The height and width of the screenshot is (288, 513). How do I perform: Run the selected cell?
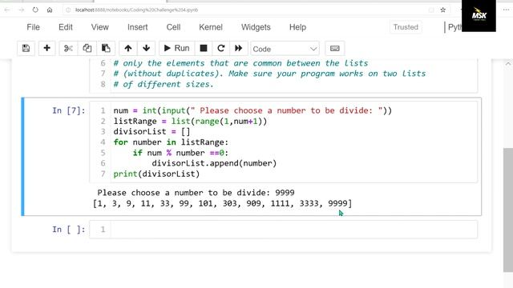click(176, 48)
